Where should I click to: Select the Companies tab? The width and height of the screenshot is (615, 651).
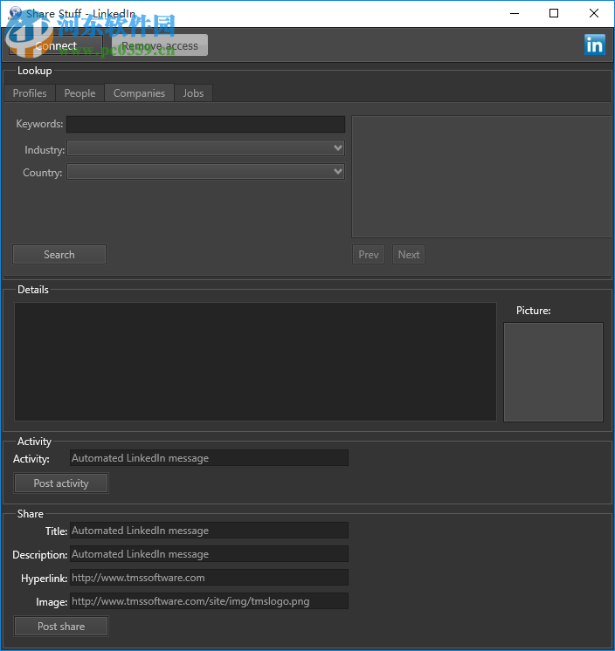pyautogui.click(x=139, y=93)
